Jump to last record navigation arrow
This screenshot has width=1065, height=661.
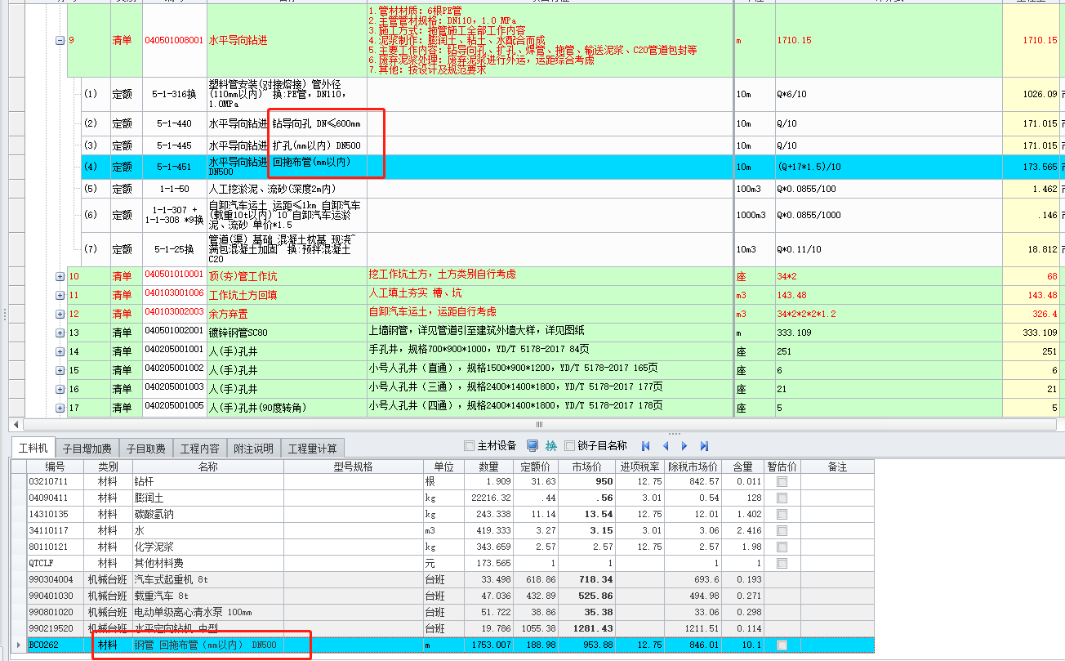pos(704,446)
